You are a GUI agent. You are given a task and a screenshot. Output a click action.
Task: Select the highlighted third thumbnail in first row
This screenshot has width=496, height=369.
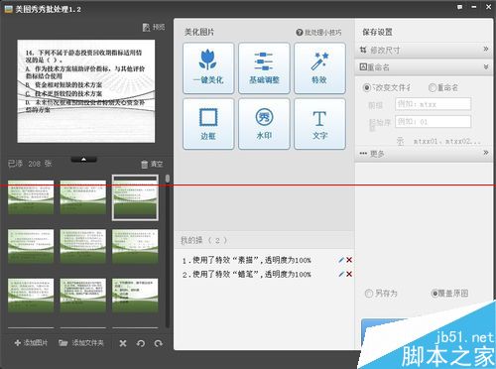pos(135,197)
